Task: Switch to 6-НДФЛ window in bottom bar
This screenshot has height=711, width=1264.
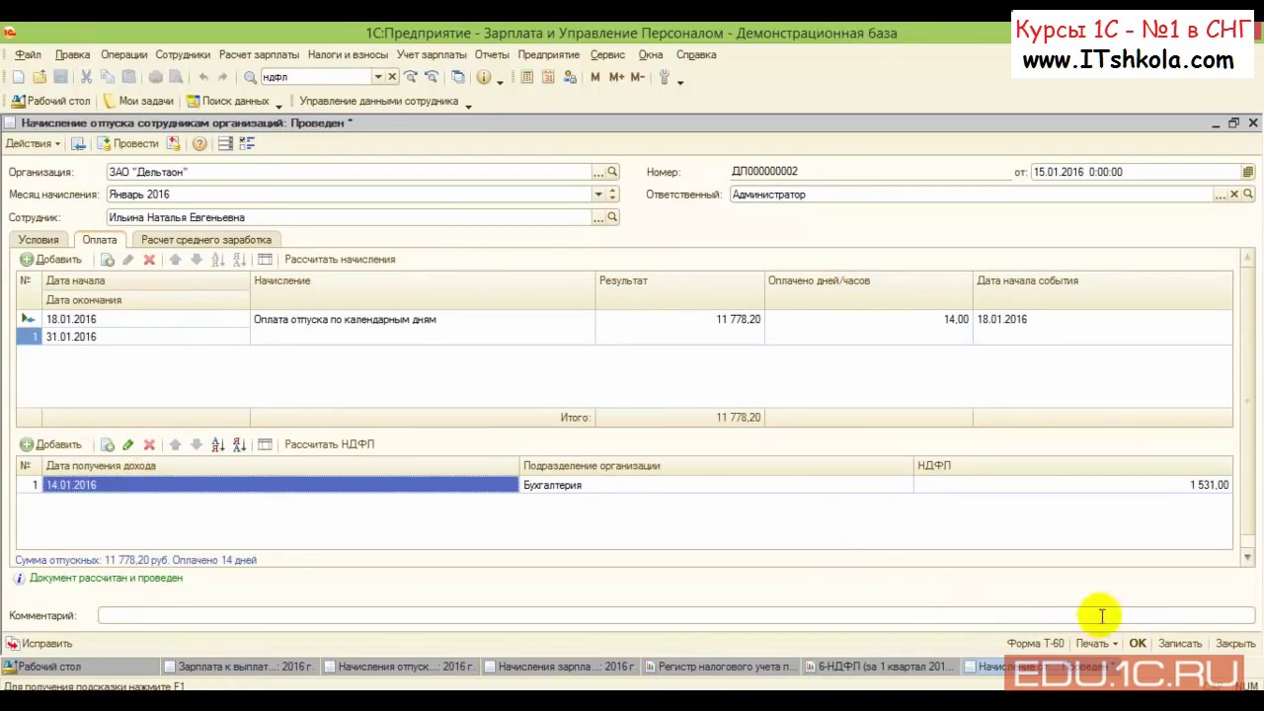Action: (x=881, y=667)
